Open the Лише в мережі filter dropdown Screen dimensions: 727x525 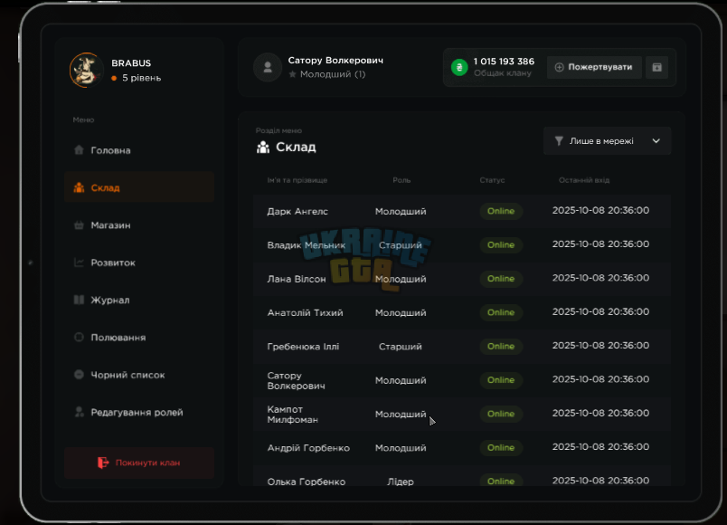click(x=607, y=141)
